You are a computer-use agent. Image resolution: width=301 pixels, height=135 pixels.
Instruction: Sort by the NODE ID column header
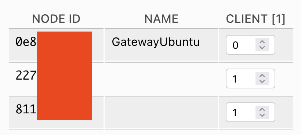(56, 19)
